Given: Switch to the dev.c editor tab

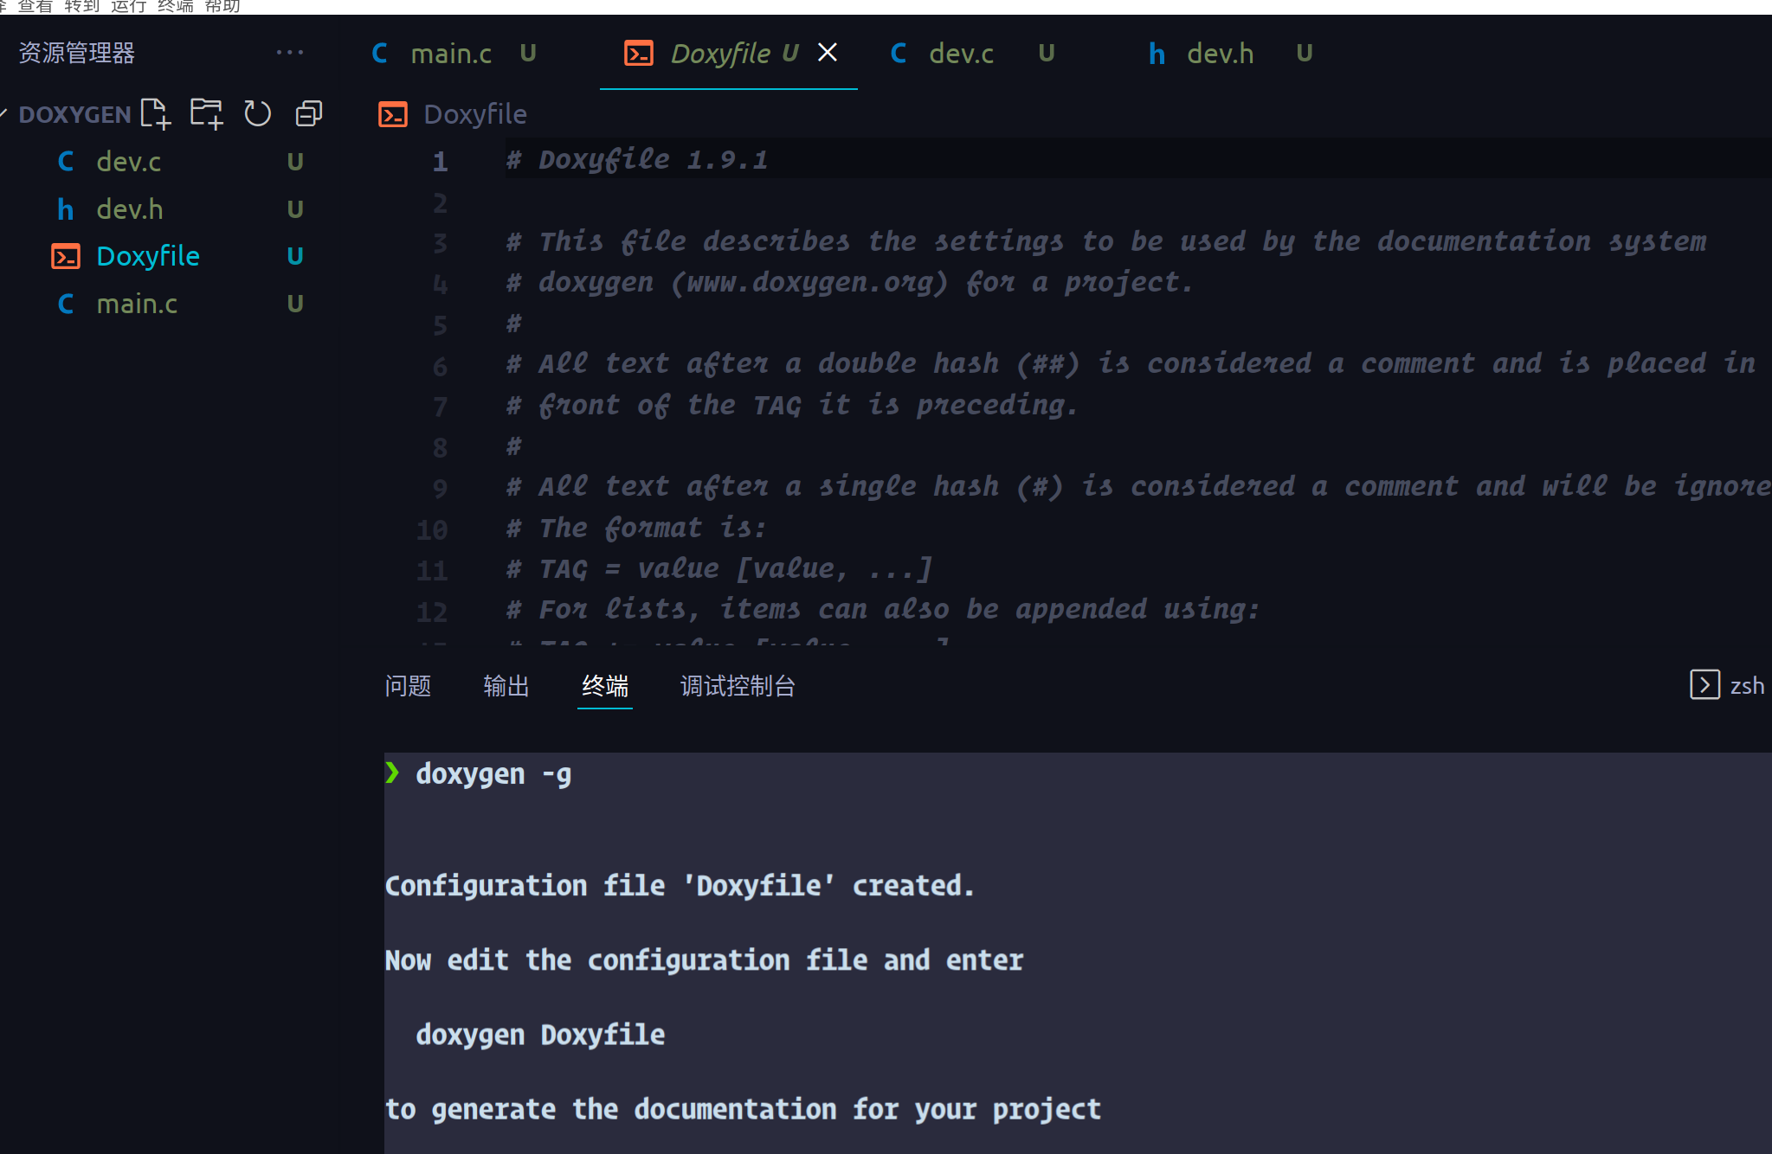Looking at the screenshot, I should tap(960, 54).
